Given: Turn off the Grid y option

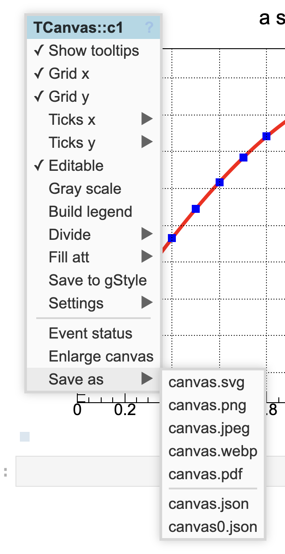Looking at the screenshot, I should click(x=68, y=97).
